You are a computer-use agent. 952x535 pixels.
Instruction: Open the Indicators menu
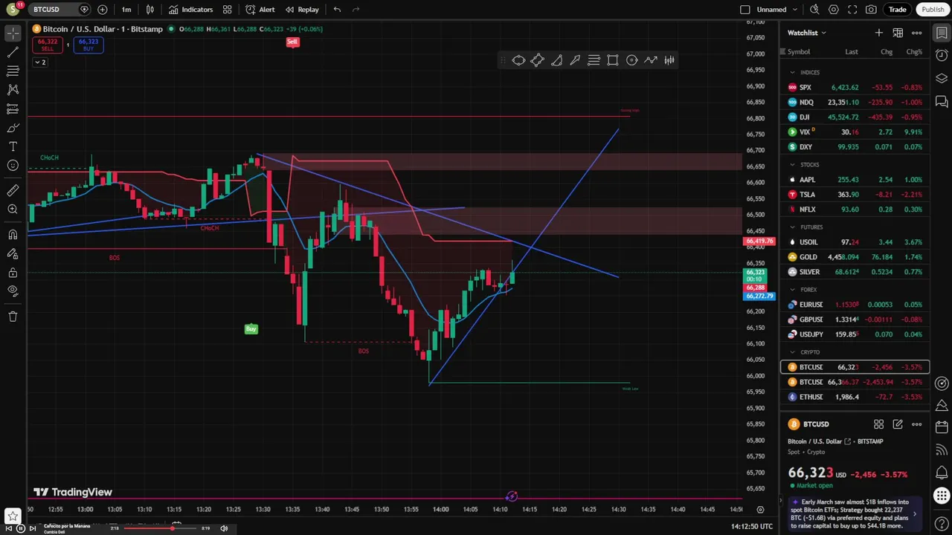(x=190, y=10)
